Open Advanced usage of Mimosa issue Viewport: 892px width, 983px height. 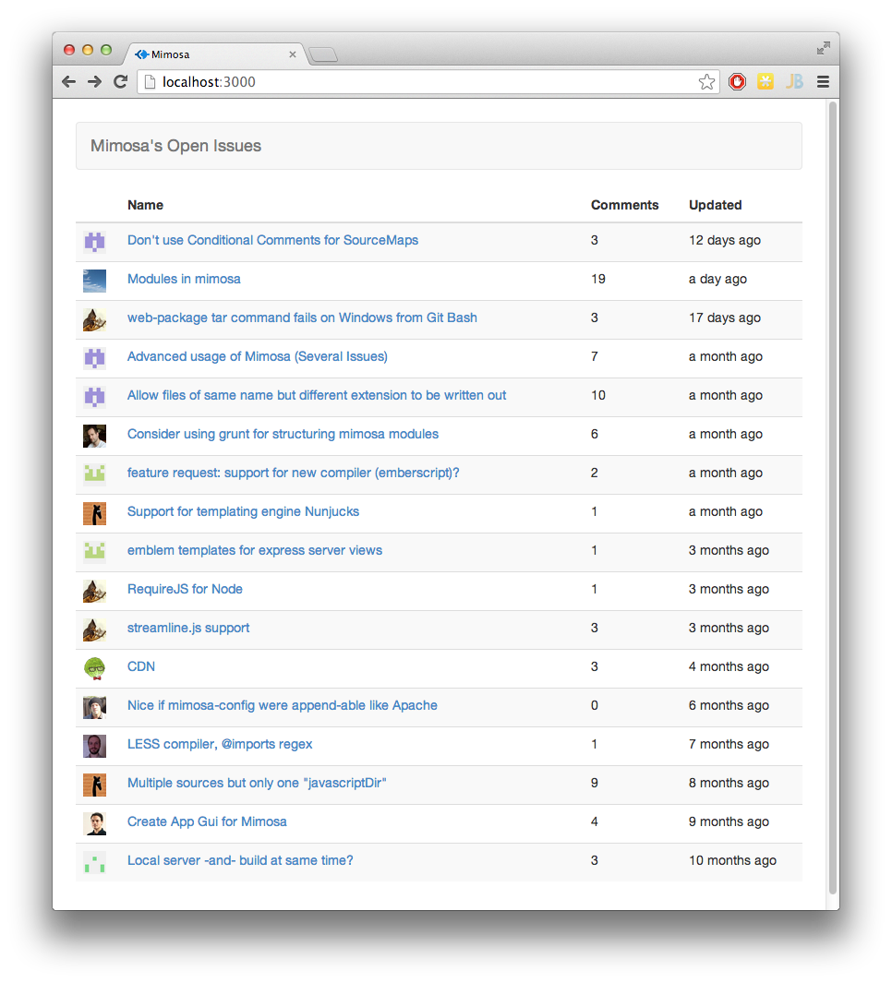(x=258, y=356)
